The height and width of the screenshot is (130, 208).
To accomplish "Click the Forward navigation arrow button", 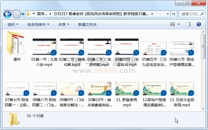I will tap(17, 14).
